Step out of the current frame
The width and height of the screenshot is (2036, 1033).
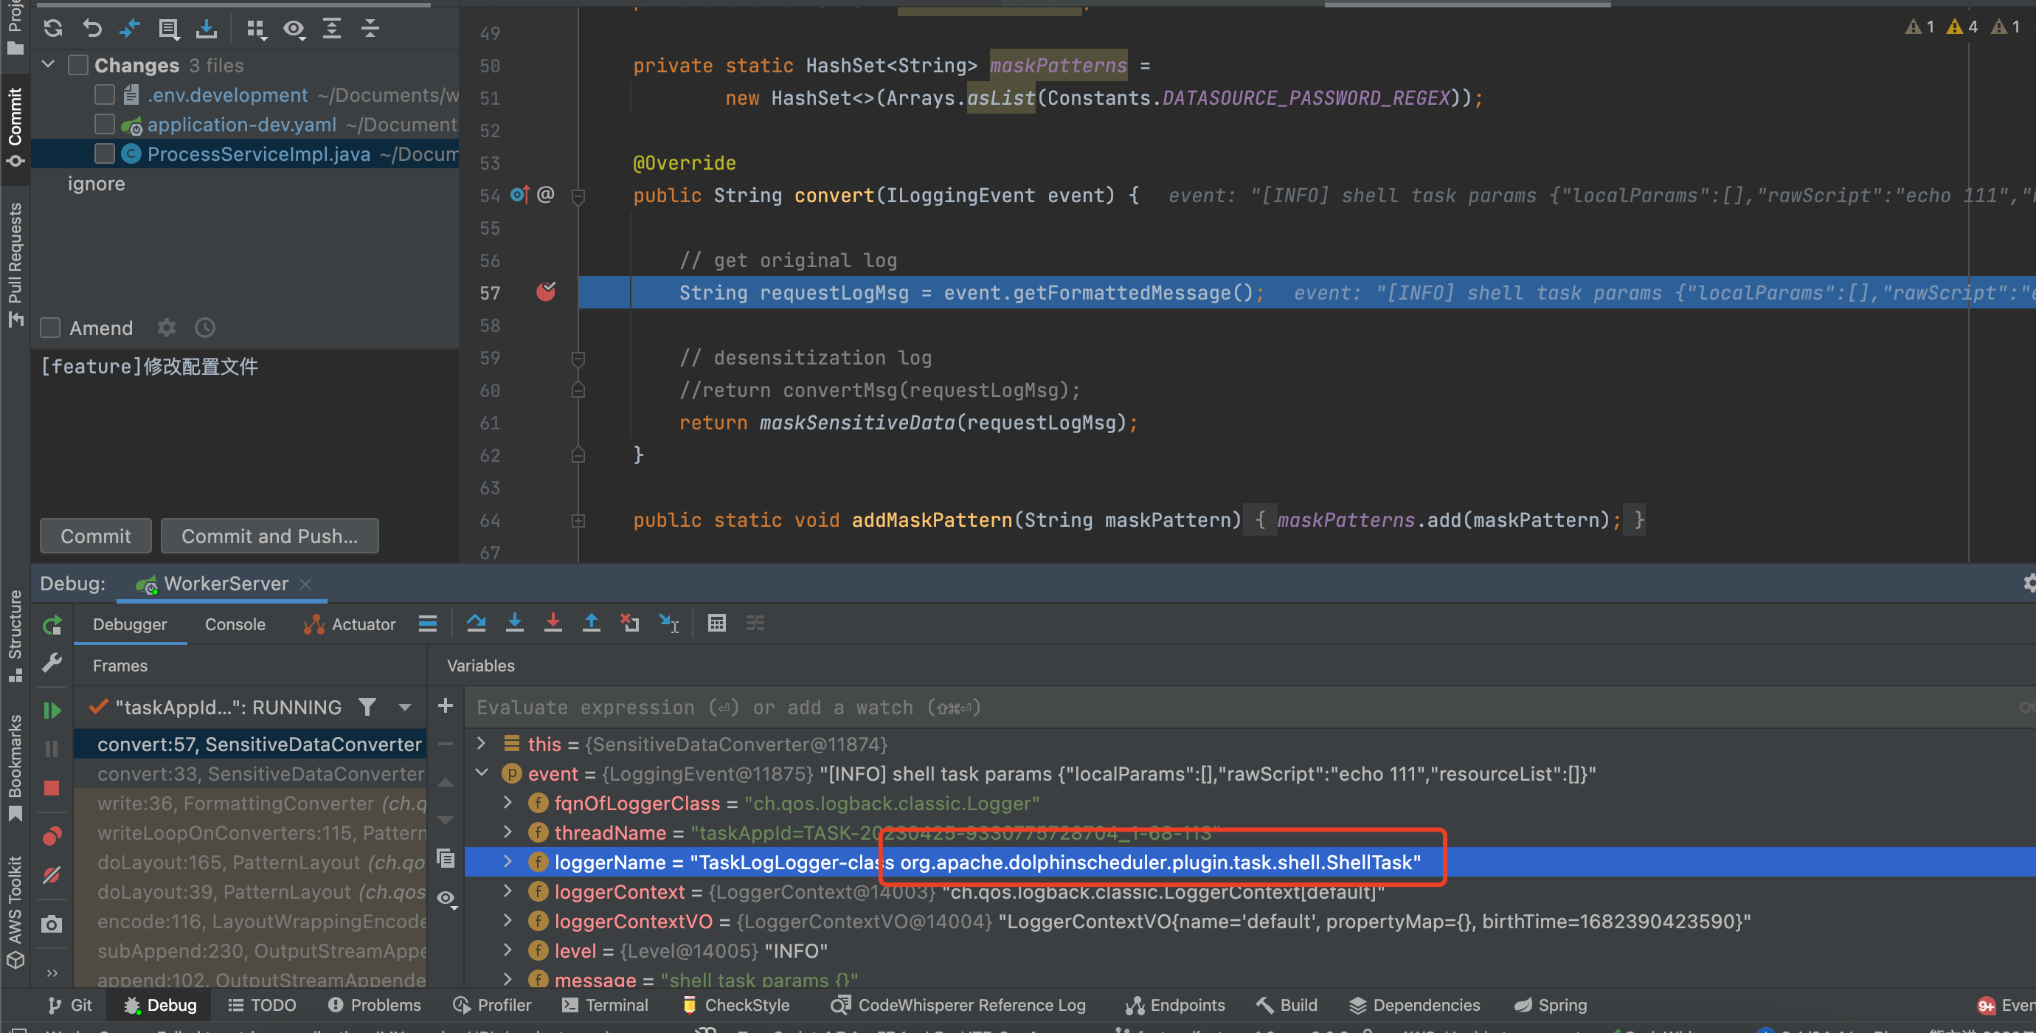pyautogui.click(x=591, y=623)
